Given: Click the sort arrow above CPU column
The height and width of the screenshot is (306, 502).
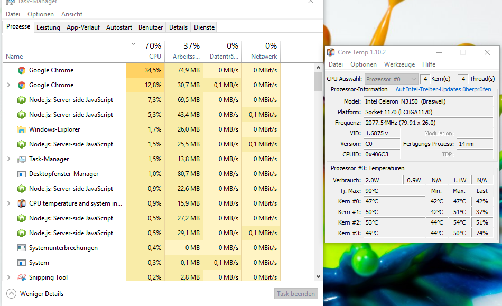Looking at the screenshot, I should (x=134, y=44).
